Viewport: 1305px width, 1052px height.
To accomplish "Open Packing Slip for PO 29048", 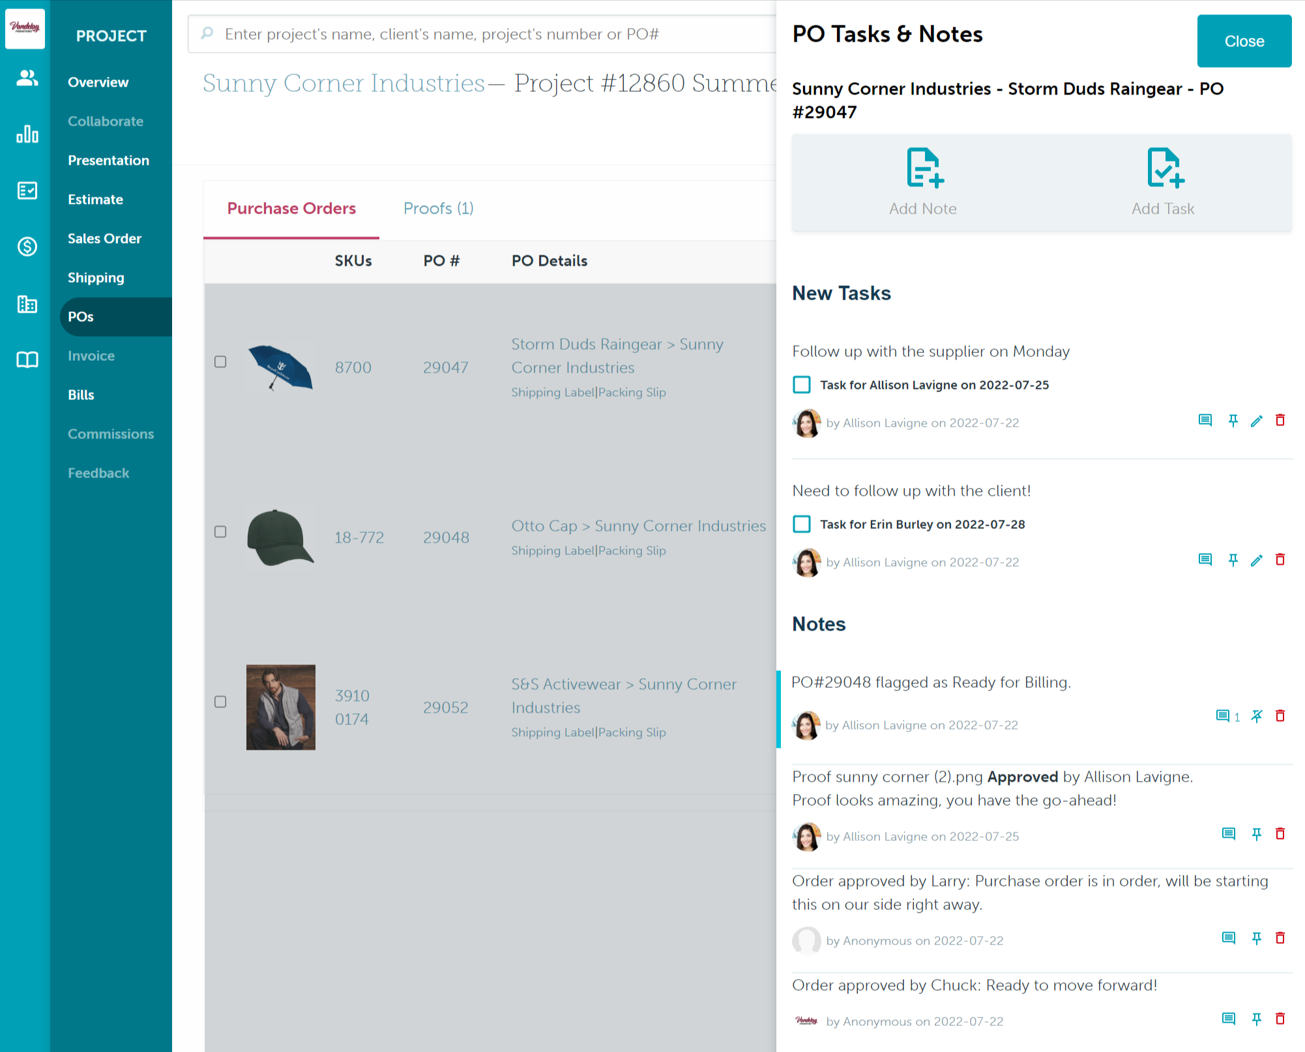I will tap(632, 550).
